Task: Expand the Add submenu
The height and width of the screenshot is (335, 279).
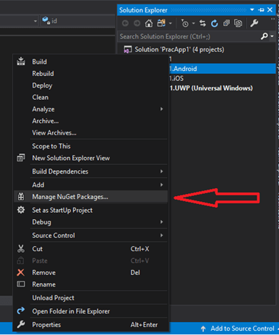Action: click(90, 185)
